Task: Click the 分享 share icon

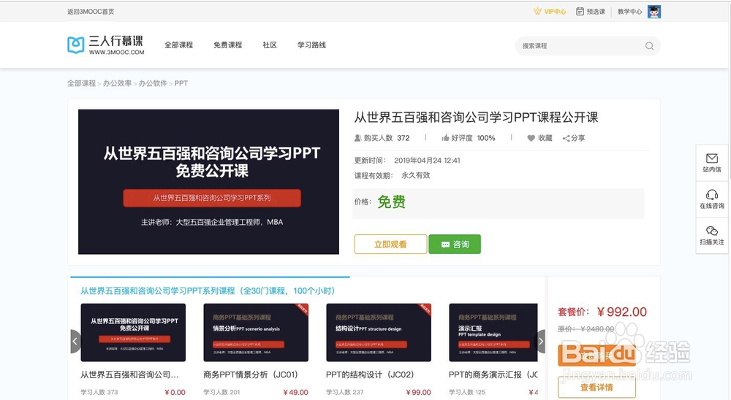Action: point(566,138)
